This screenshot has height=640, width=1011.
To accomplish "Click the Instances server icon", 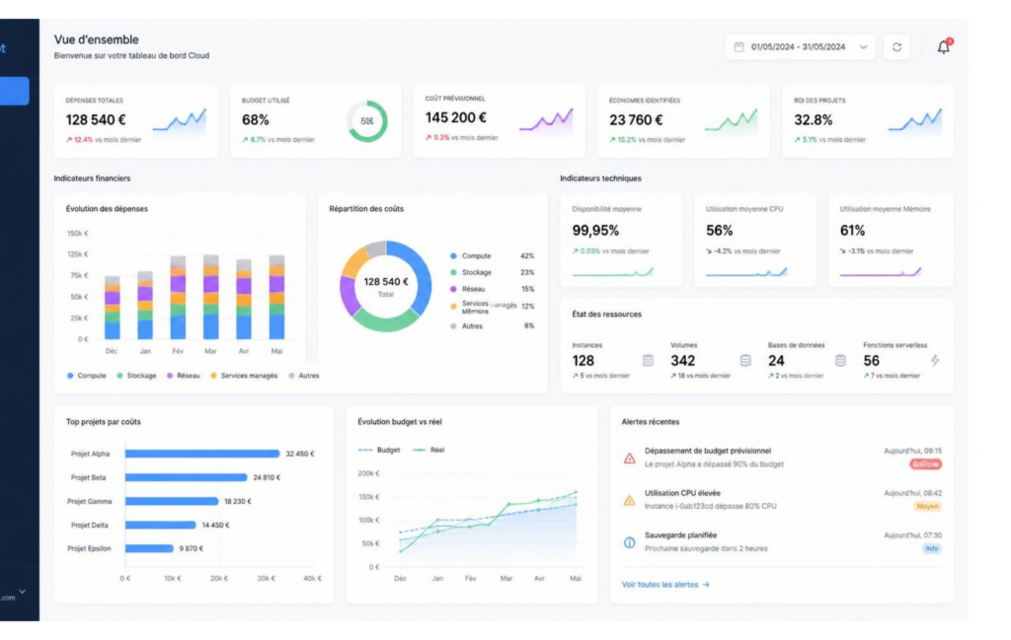I will 648,361.
